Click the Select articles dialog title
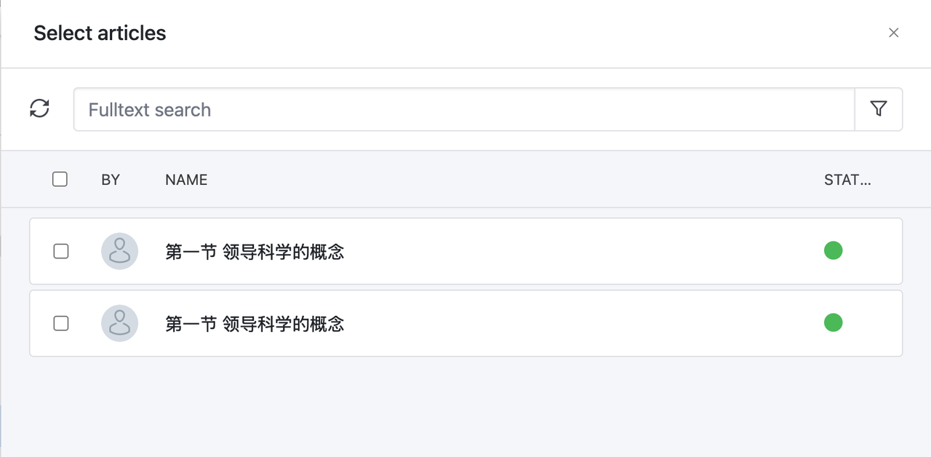Screen dimensions: 931x457 100,33
